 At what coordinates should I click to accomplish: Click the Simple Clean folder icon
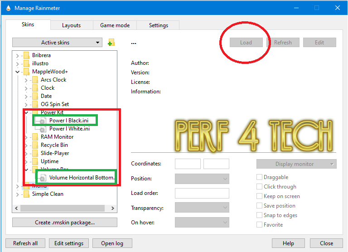[x=26, y=194]
